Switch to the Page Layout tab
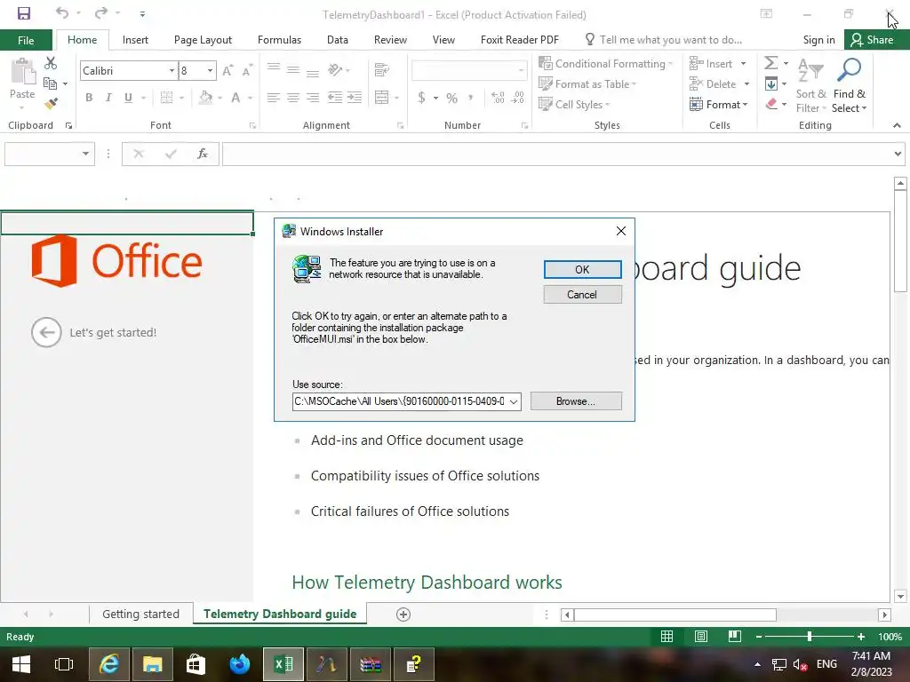The image size is (910, 682). point(203,40)
